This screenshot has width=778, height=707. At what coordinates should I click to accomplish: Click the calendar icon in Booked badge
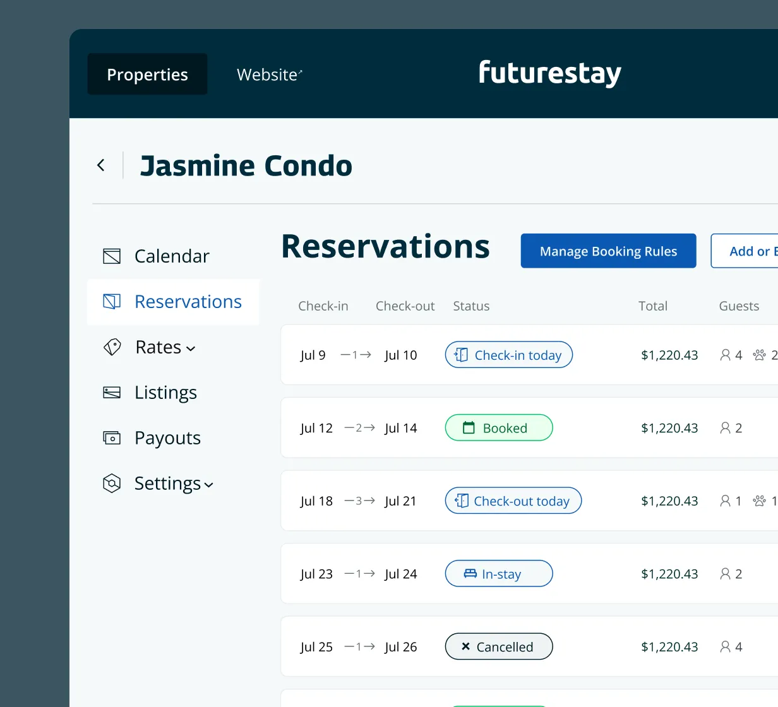pyautogui.click(x=469, y=427)
